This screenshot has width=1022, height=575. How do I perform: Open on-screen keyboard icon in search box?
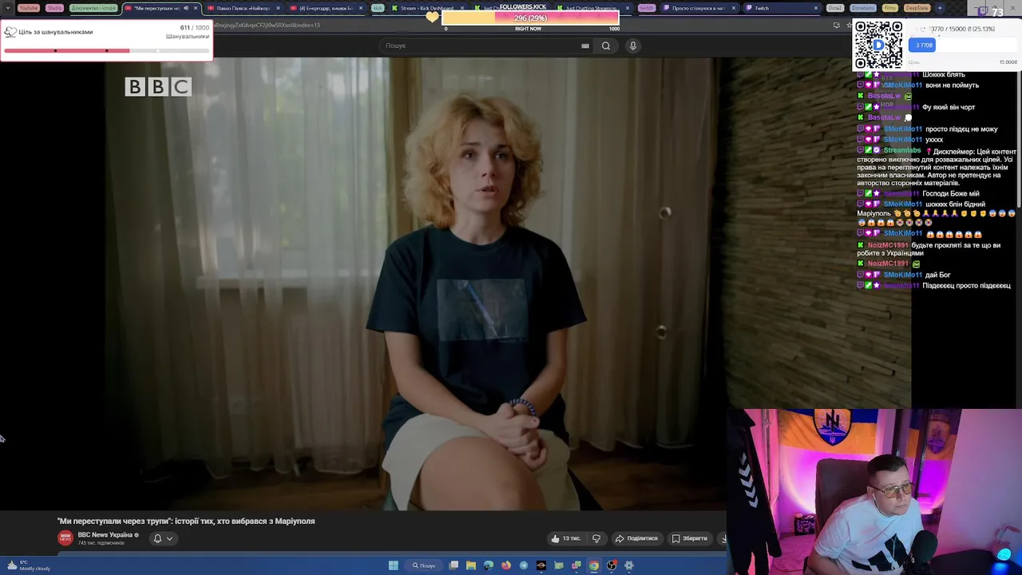coord(585,46)
